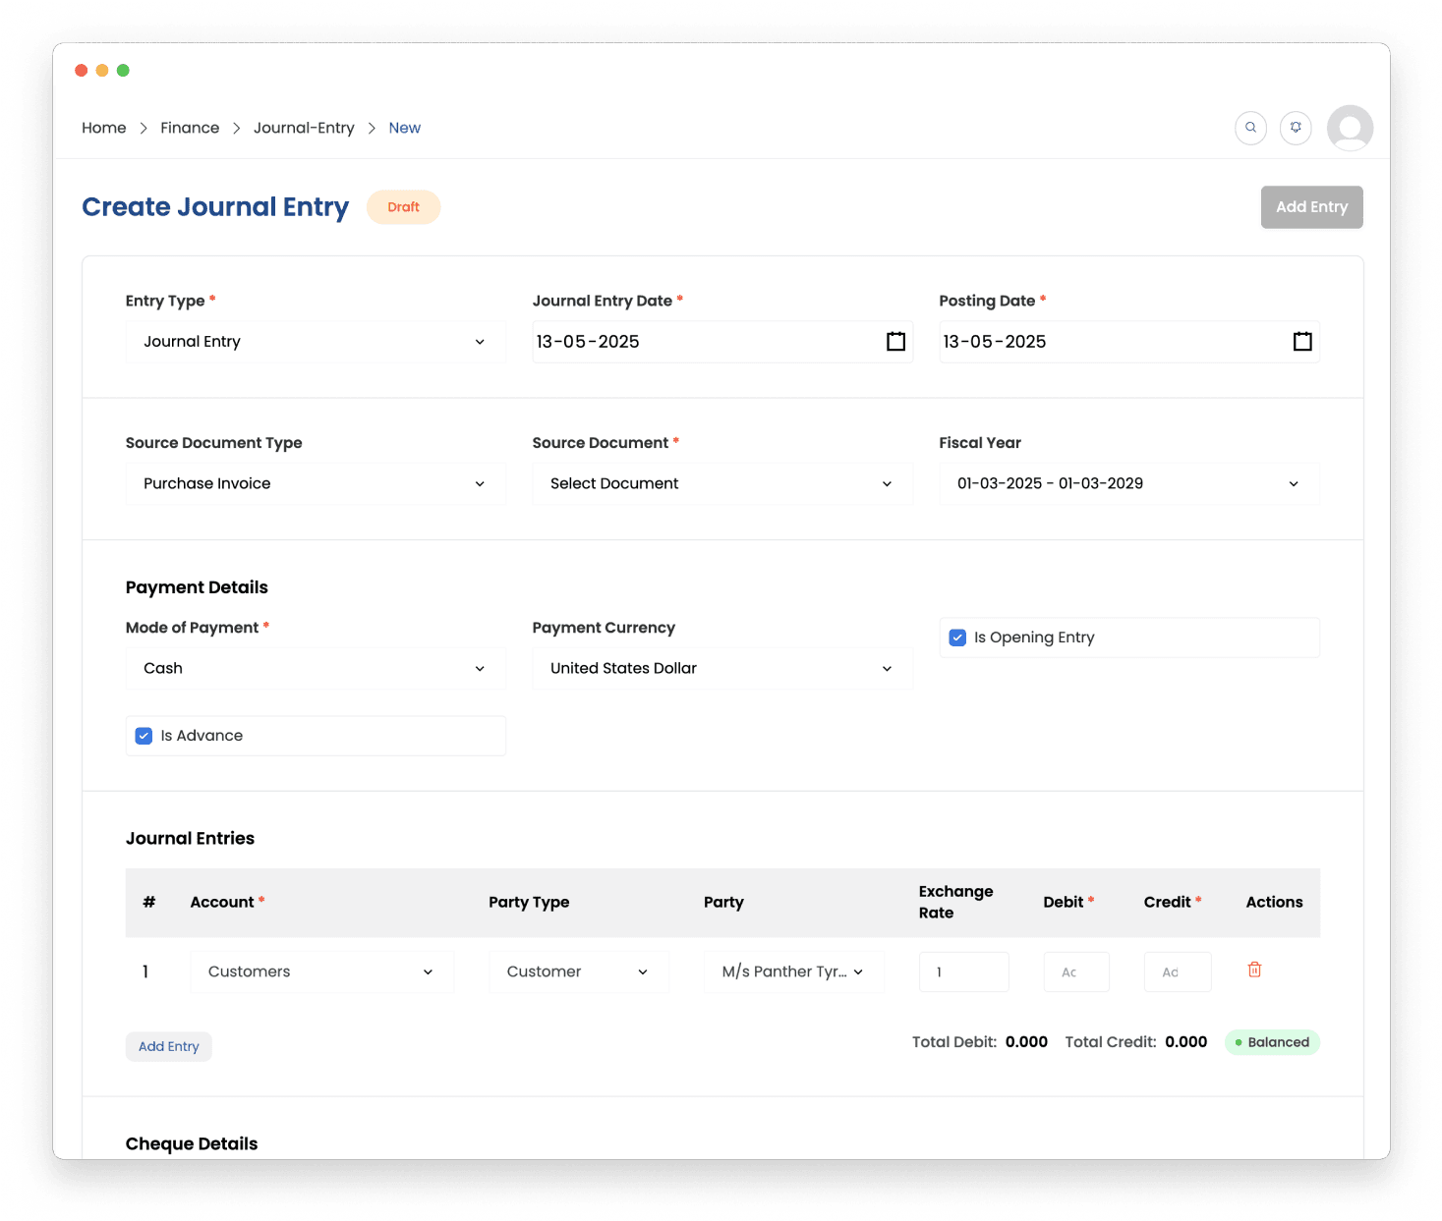Select the Party dropdown showing M/s Panther
The height and width of the screenshot is (1221, 1442).
tap(792, 971)
